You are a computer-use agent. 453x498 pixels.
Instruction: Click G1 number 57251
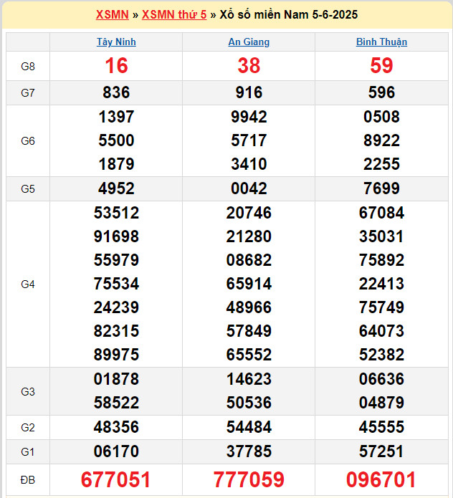(x=381, y=451)
